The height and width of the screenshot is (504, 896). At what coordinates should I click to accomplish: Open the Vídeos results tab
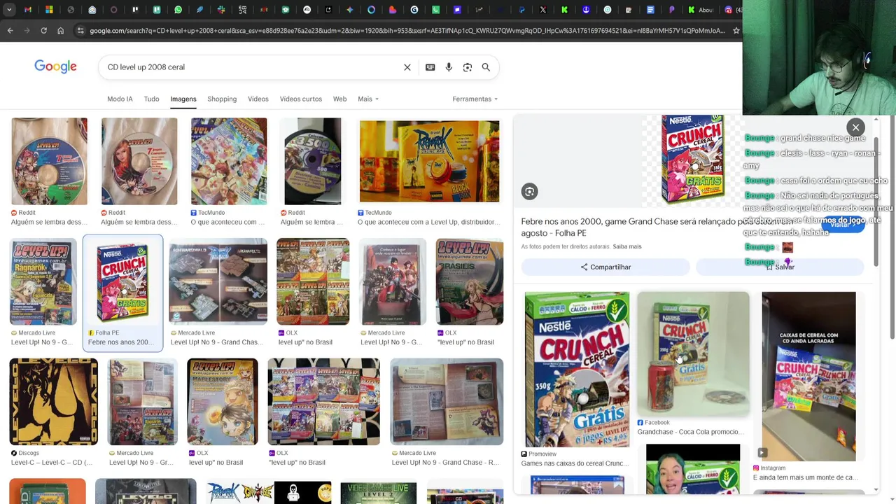[x=258, y=99]
